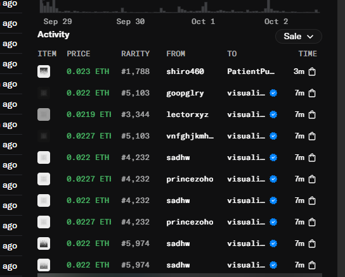Image resolution: width=345 pixels, height=277 pixels.
Task: Open buyer visuali in goopglry row
Action: tap(246, 93)
